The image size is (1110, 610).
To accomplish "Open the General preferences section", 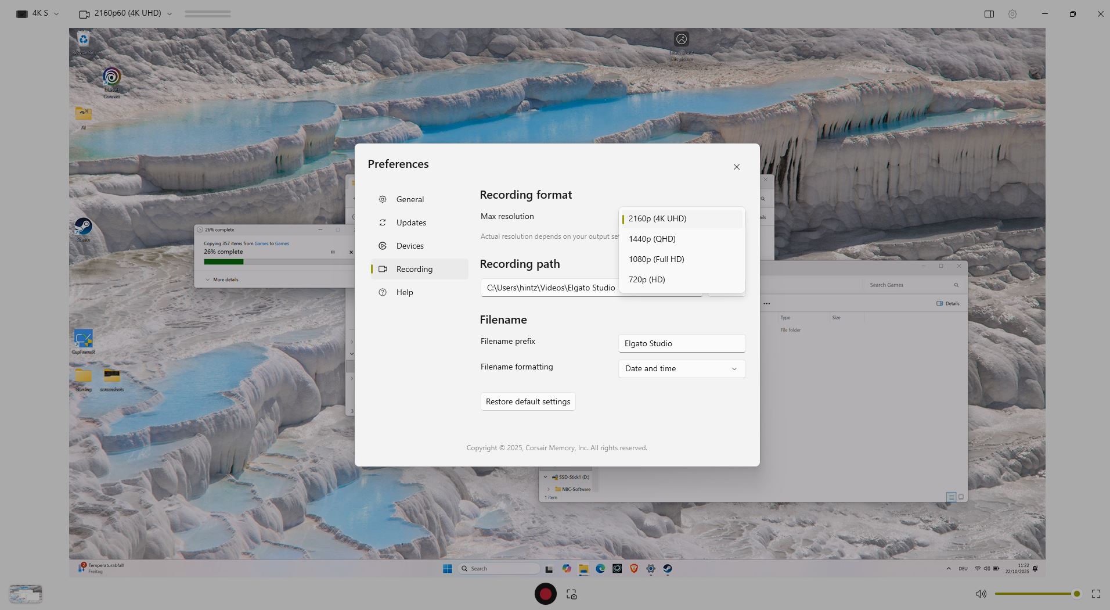I will pyautogui.click(x=410, y=199).
